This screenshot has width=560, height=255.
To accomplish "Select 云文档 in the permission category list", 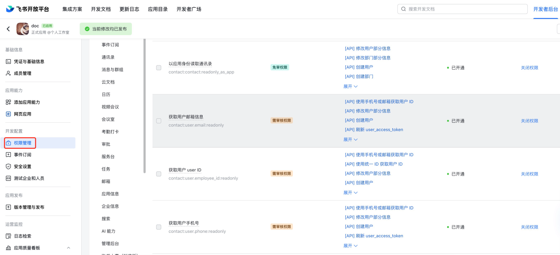I will click(108, 82).
